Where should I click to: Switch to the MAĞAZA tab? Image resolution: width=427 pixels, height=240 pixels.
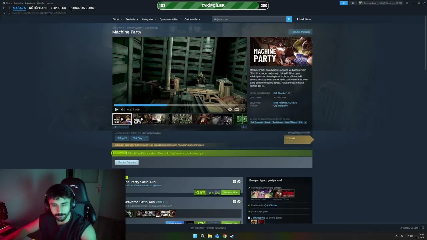click(19, 8)
